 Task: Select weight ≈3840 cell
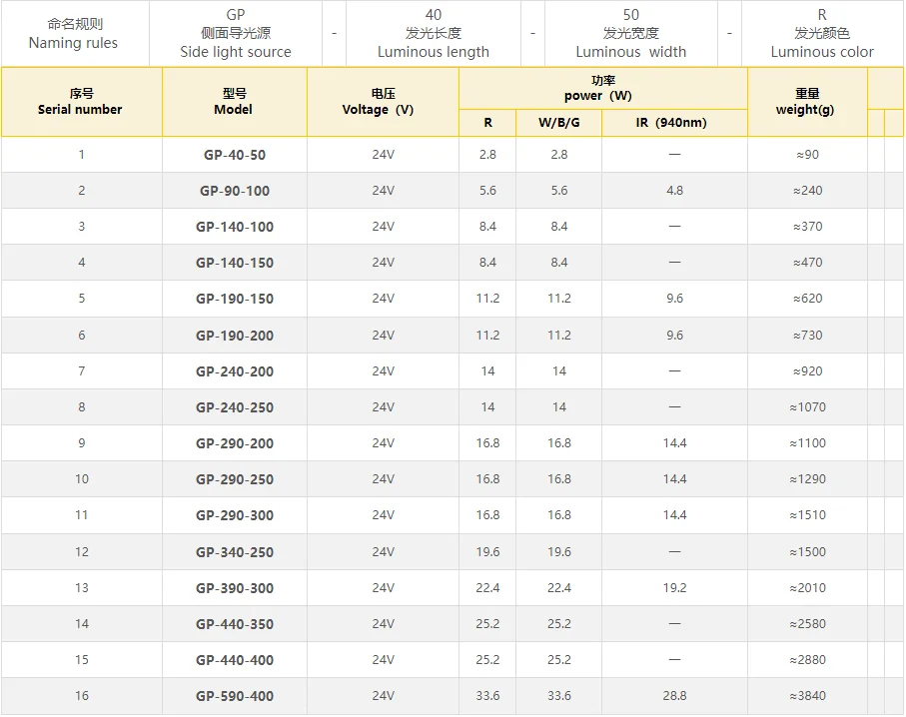coord(807,696)
